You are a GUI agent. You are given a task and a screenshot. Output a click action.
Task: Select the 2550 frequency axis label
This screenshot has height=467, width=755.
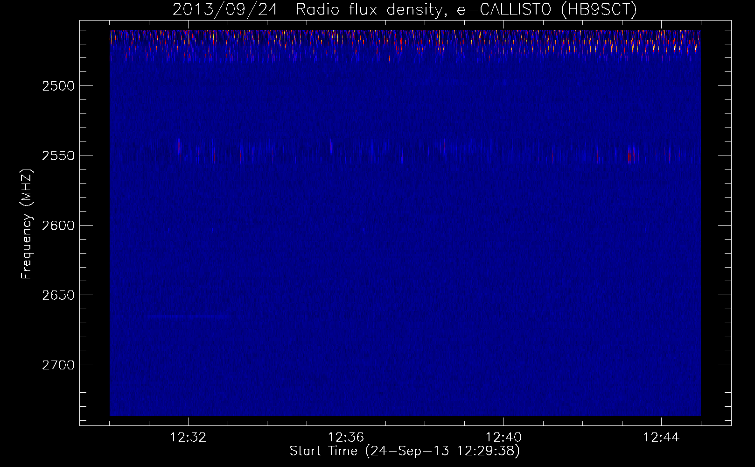[58, 156]
